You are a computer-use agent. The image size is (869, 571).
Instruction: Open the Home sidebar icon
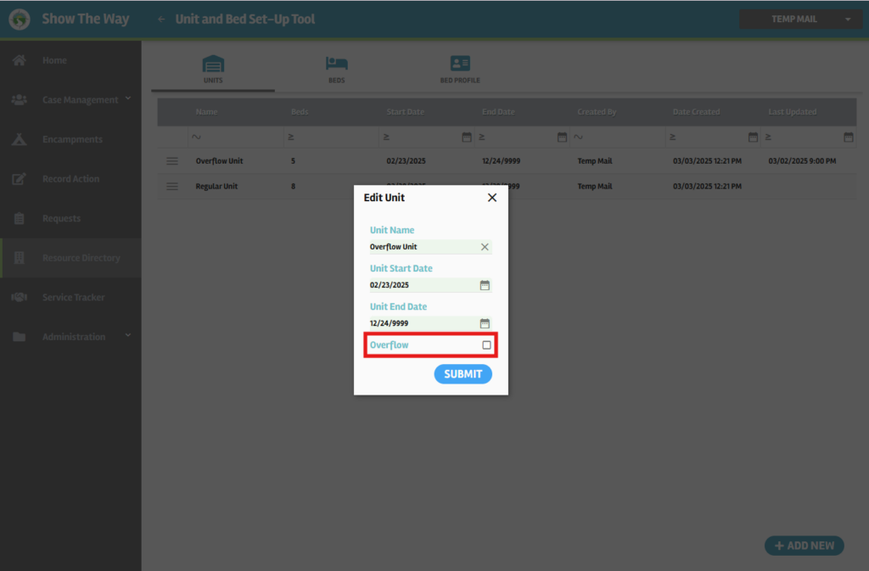[x=19, y=60]
